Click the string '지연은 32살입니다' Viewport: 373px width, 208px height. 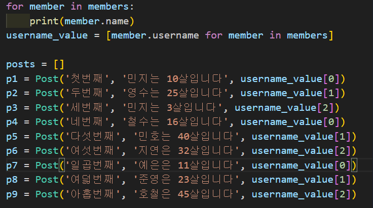(186, 151)
